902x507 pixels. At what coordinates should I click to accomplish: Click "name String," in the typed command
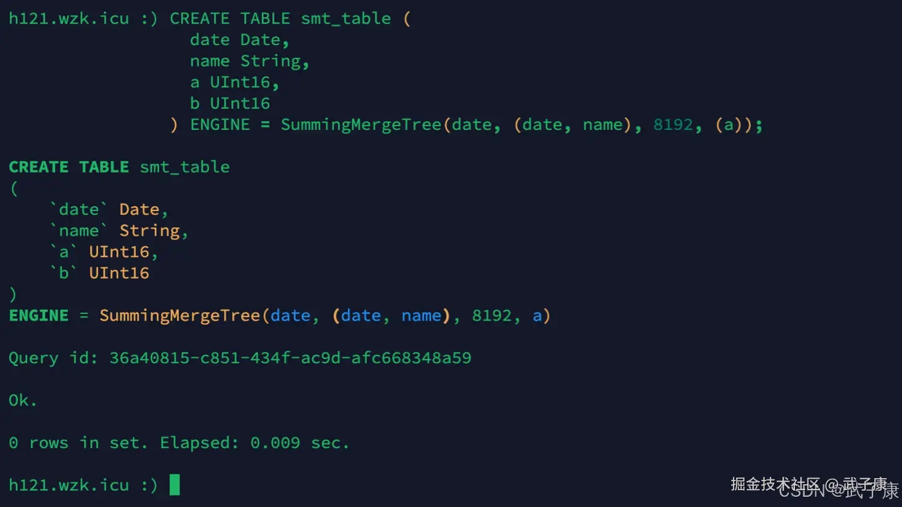(x=249, y=61)
